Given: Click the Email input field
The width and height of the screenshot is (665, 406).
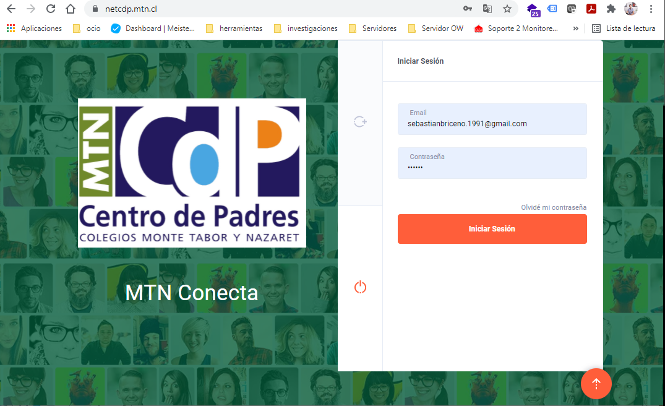Looking at the screenshot, I should [492, 119].
